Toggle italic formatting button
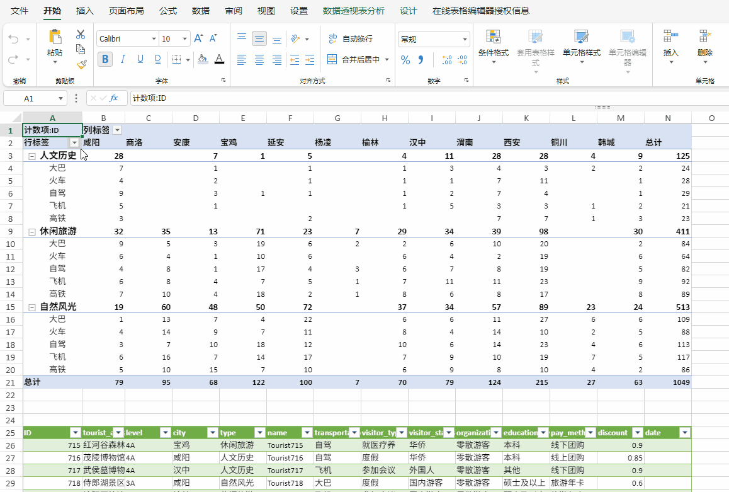This screenshot has width=729, height=492. click(x=123, y=59)
